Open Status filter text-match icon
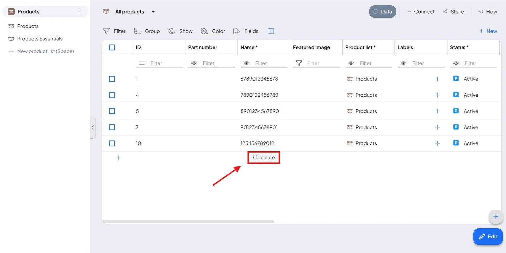This screenshot has height=253, width=506. tap(456, 63)
